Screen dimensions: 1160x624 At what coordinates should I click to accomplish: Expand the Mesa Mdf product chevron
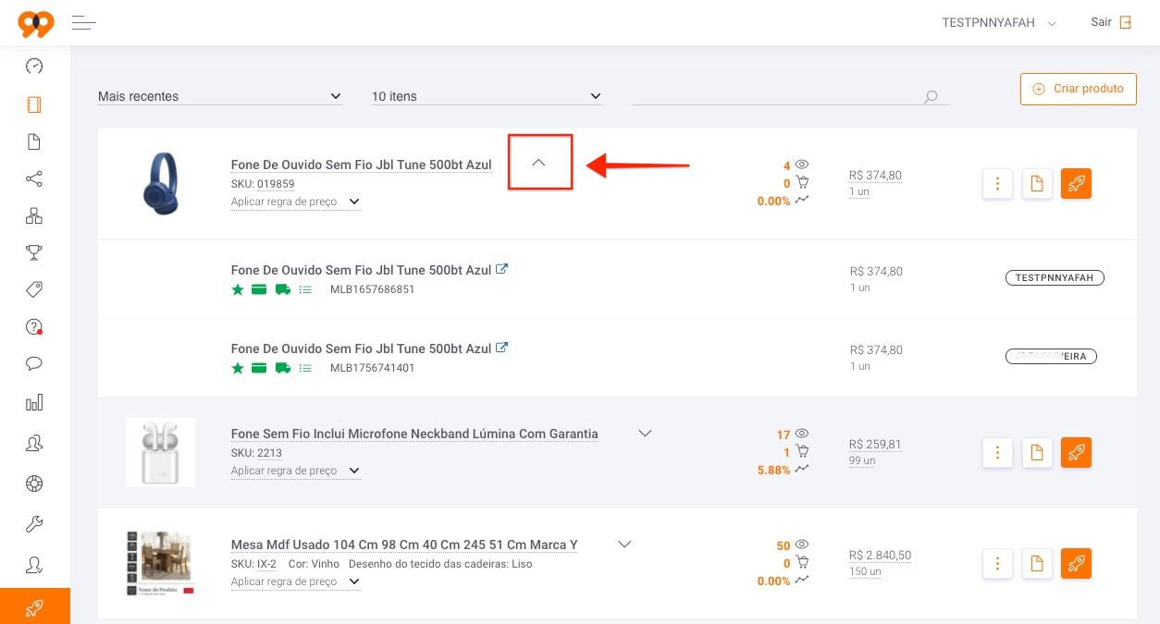(624, 544)
